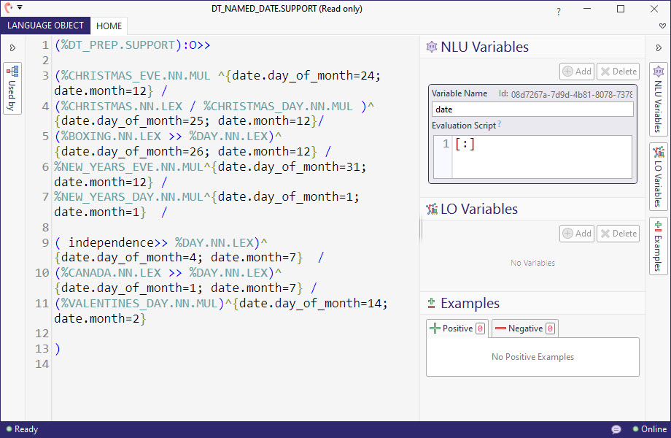
Task: Click Delete in NLU Variables panel
Action: pyautogui.click(x=618, y=72)
